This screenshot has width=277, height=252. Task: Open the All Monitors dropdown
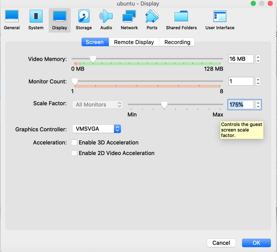97,105
